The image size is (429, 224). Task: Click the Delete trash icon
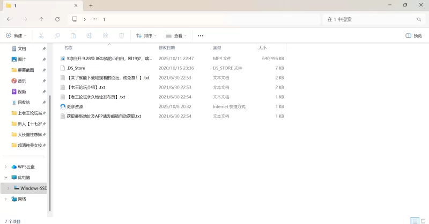click(x=122, y=35)
